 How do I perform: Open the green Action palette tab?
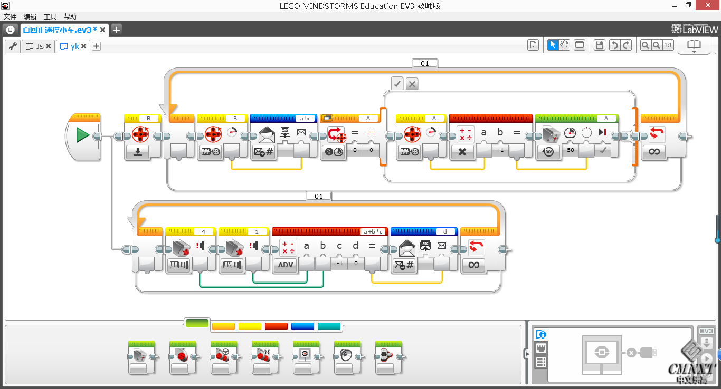click(197, 324)
